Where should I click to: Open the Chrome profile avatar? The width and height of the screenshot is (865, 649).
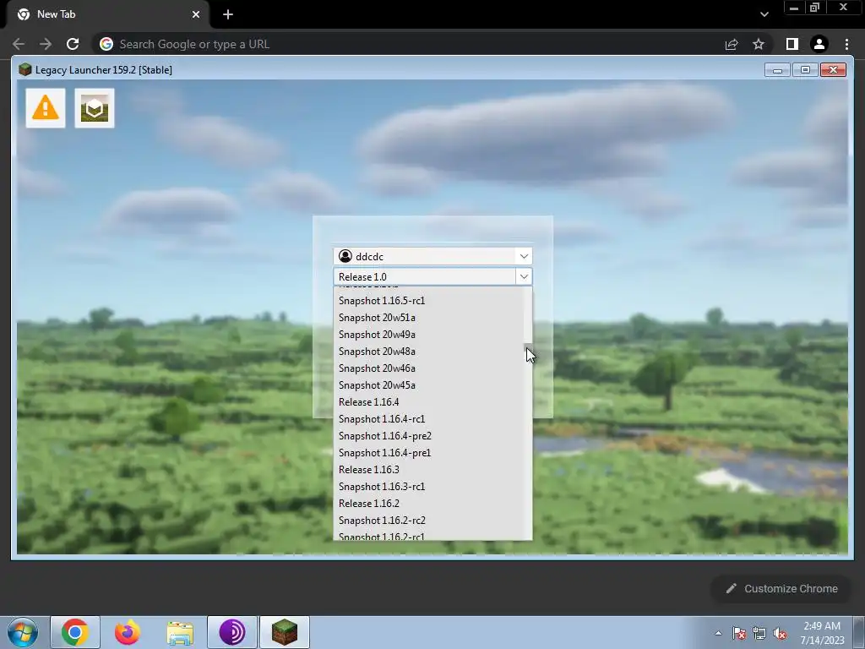coord(819,44)
